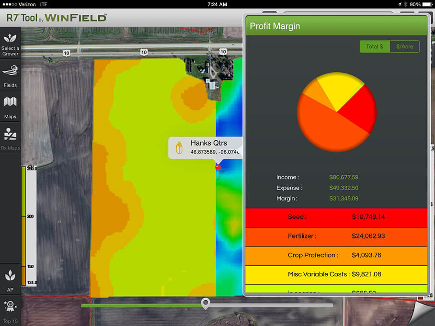Image resolution: width=435 pixels, height=326 pixels.
Task: Select the Crop Protection cost row
Action: click(336, 256)
